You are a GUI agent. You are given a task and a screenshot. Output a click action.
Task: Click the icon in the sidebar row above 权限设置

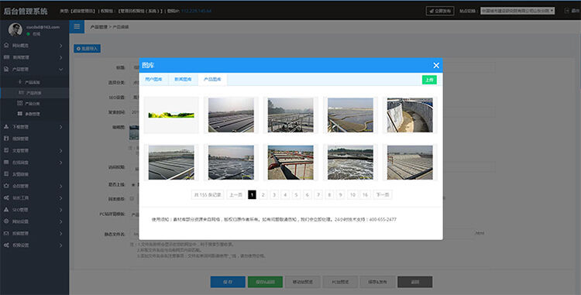[x=6, y=233]
